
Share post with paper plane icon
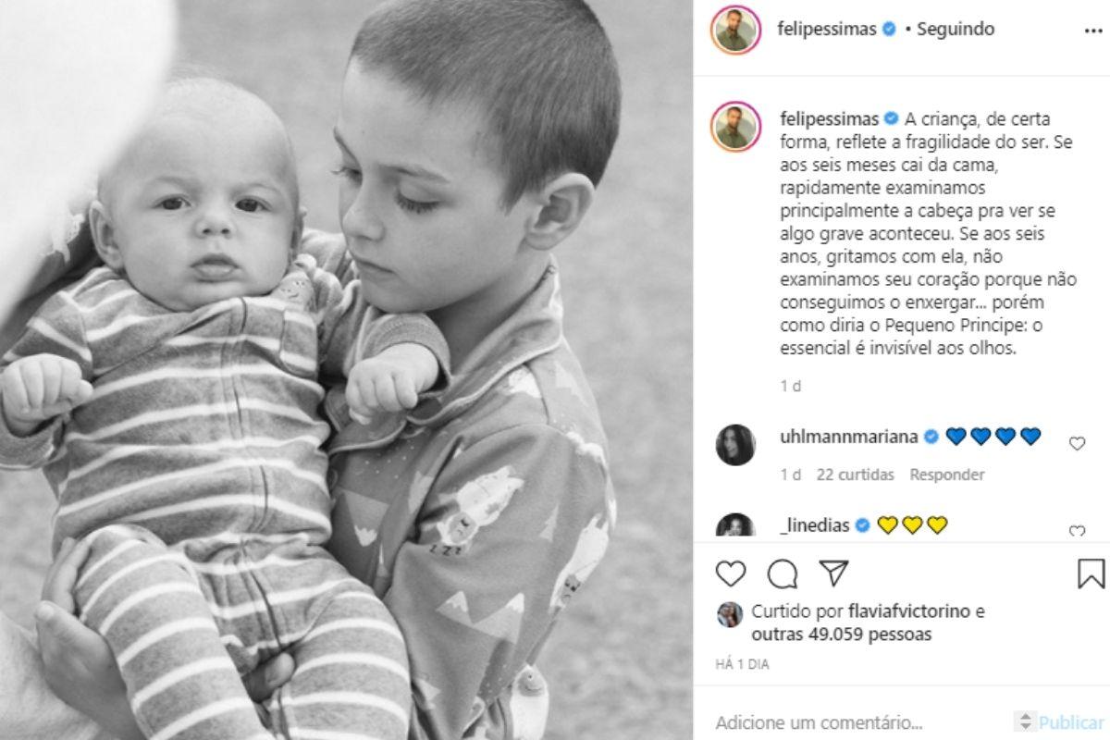point(834,573)
